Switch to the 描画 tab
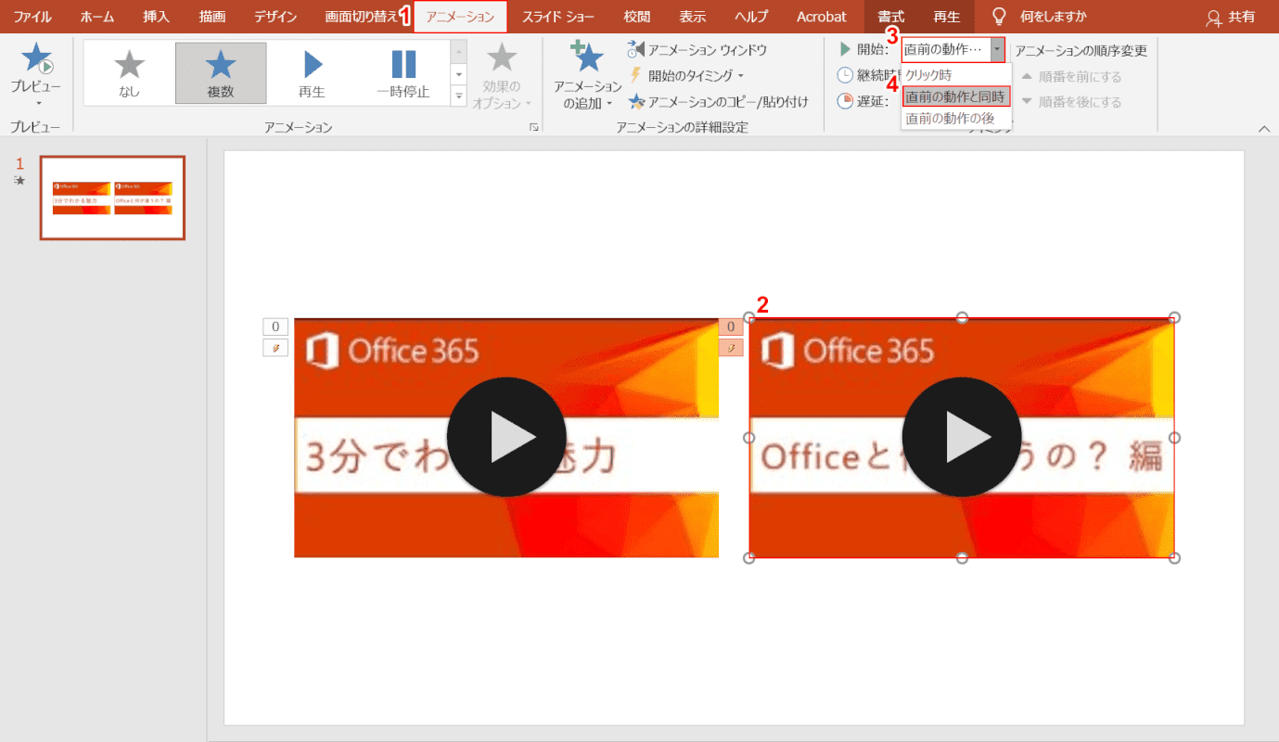 click(x=212, y=17)
